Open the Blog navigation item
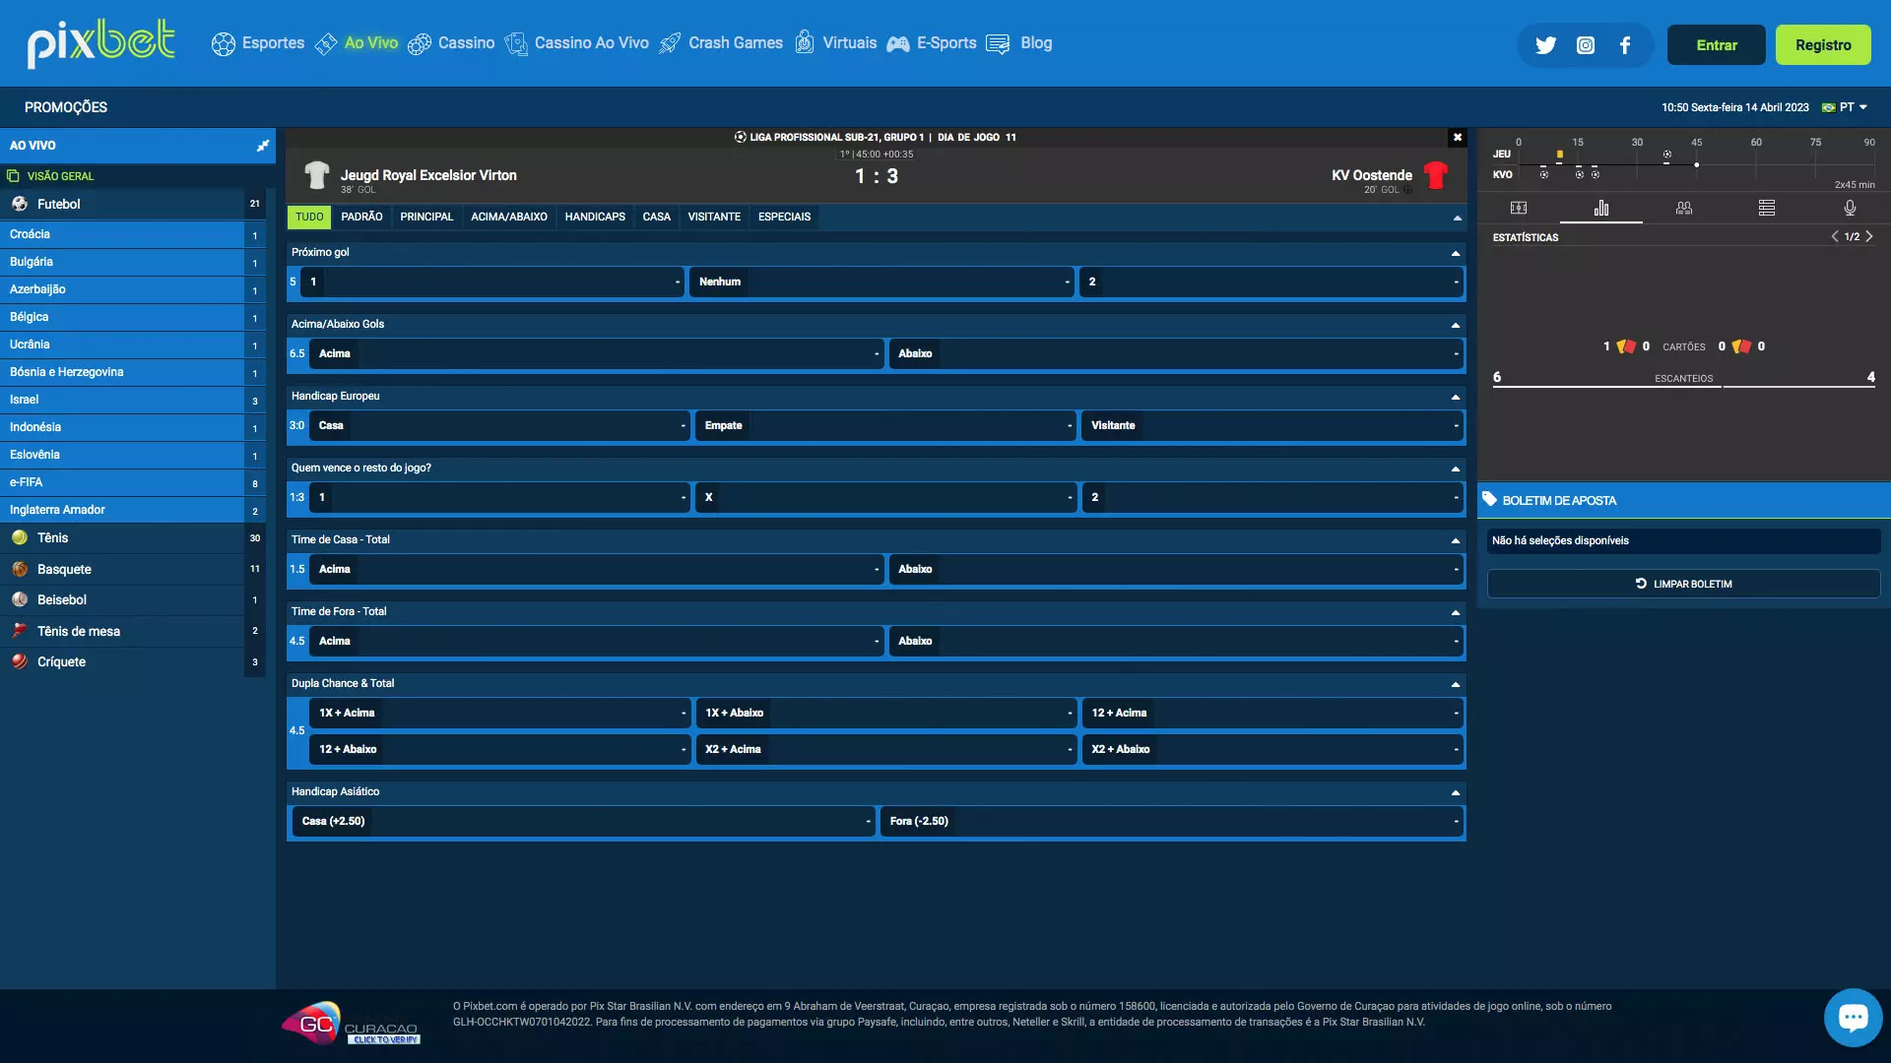 (x=1019, y=43)
